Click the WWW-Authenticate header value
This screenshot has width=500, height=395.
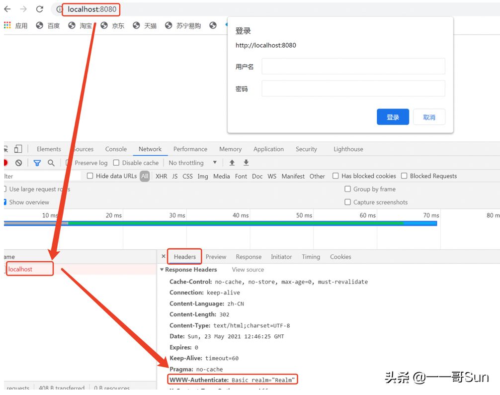click(263, 380)
